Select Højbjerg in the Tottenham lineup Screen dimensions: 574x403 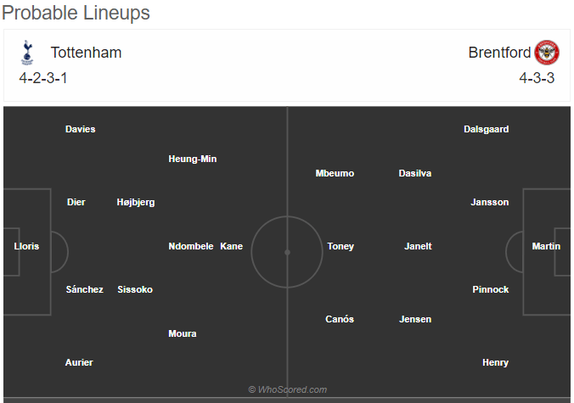(x=136, y=202)
